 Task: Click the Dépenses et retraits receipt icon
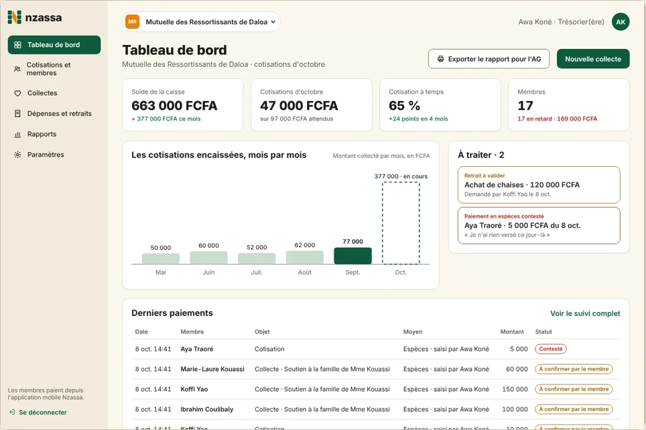pyautogui.click(x=17, y=114)
